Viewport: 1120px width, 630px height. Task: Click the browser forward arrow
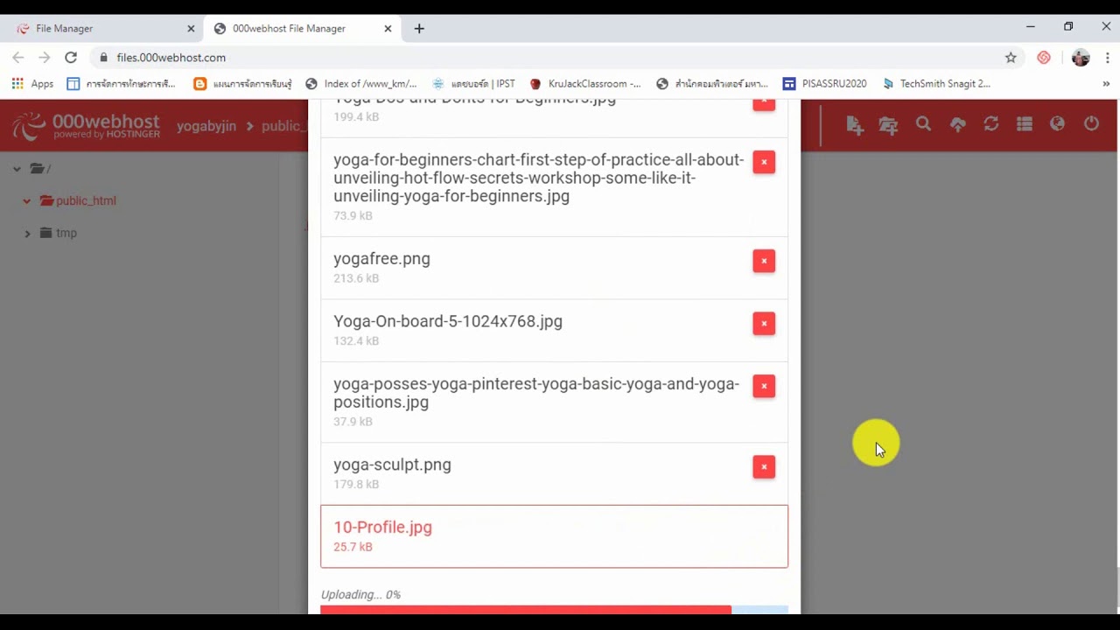coord(45,58)
